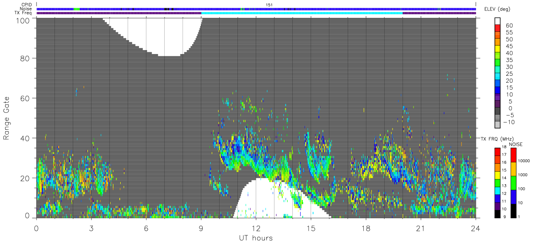Select the yellow 40–45 ELEV colorbar segment

(497, 49)
